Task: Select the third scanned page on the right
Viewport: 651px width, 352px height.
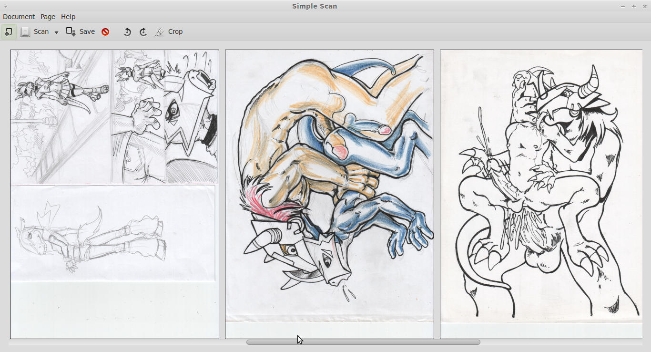Action: pyautogui.click(x=541, y=194)
